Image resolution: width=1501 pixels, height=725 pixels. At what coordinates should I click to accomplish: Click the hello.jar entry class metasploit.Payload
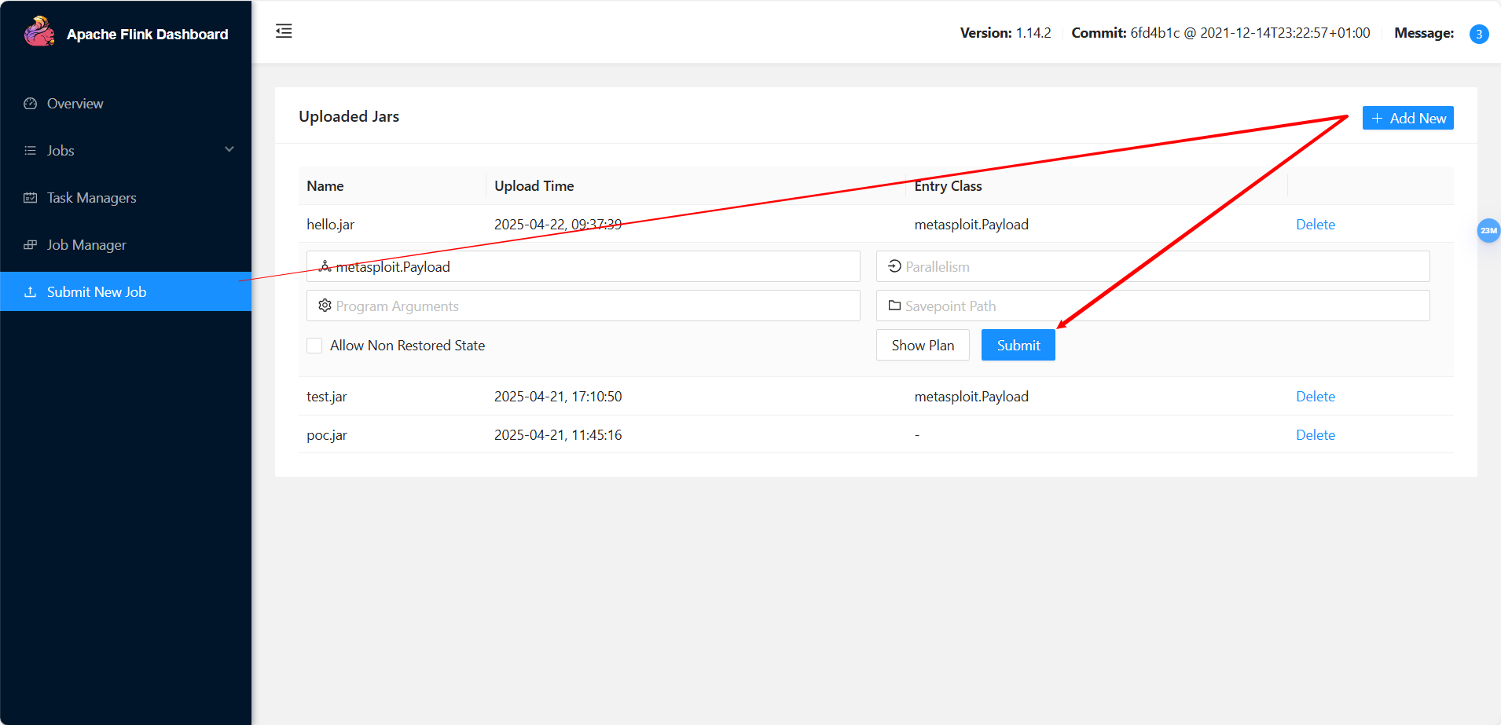coord(971,225)
